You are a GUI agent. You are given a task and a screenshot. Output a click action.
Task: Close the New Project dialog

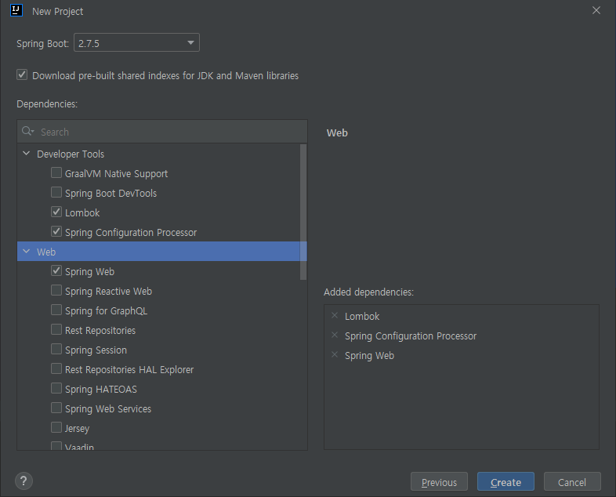coord(596,11)
